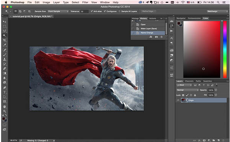Image resolution: width=230 pixels, height=142 pixels.
Task: Add a layer mask
Action: (x=204, y=140)
